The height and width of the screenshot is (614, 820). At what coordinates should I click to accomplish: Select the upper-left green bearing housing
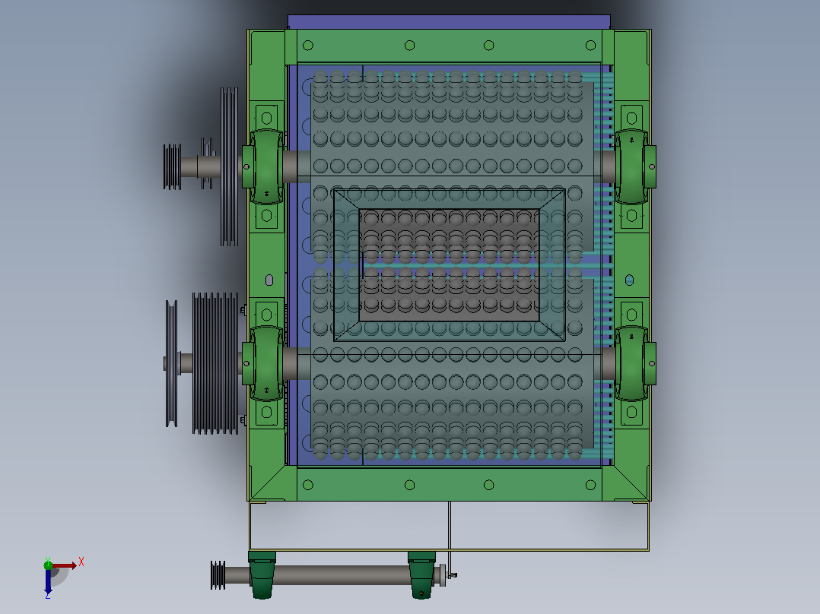pos(265,166)
